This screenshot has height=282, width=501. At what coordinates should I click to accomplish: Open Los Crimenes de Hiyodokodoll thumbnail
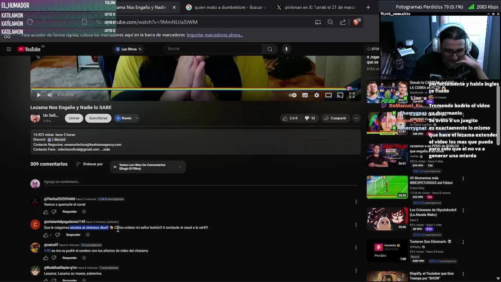coord(387,219)
